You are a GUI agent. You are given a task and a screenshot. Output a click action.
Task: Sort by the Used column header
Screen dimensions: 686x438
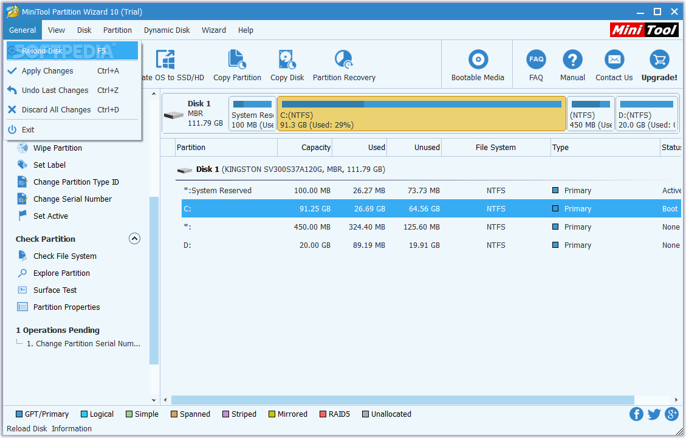pos(360,148)
